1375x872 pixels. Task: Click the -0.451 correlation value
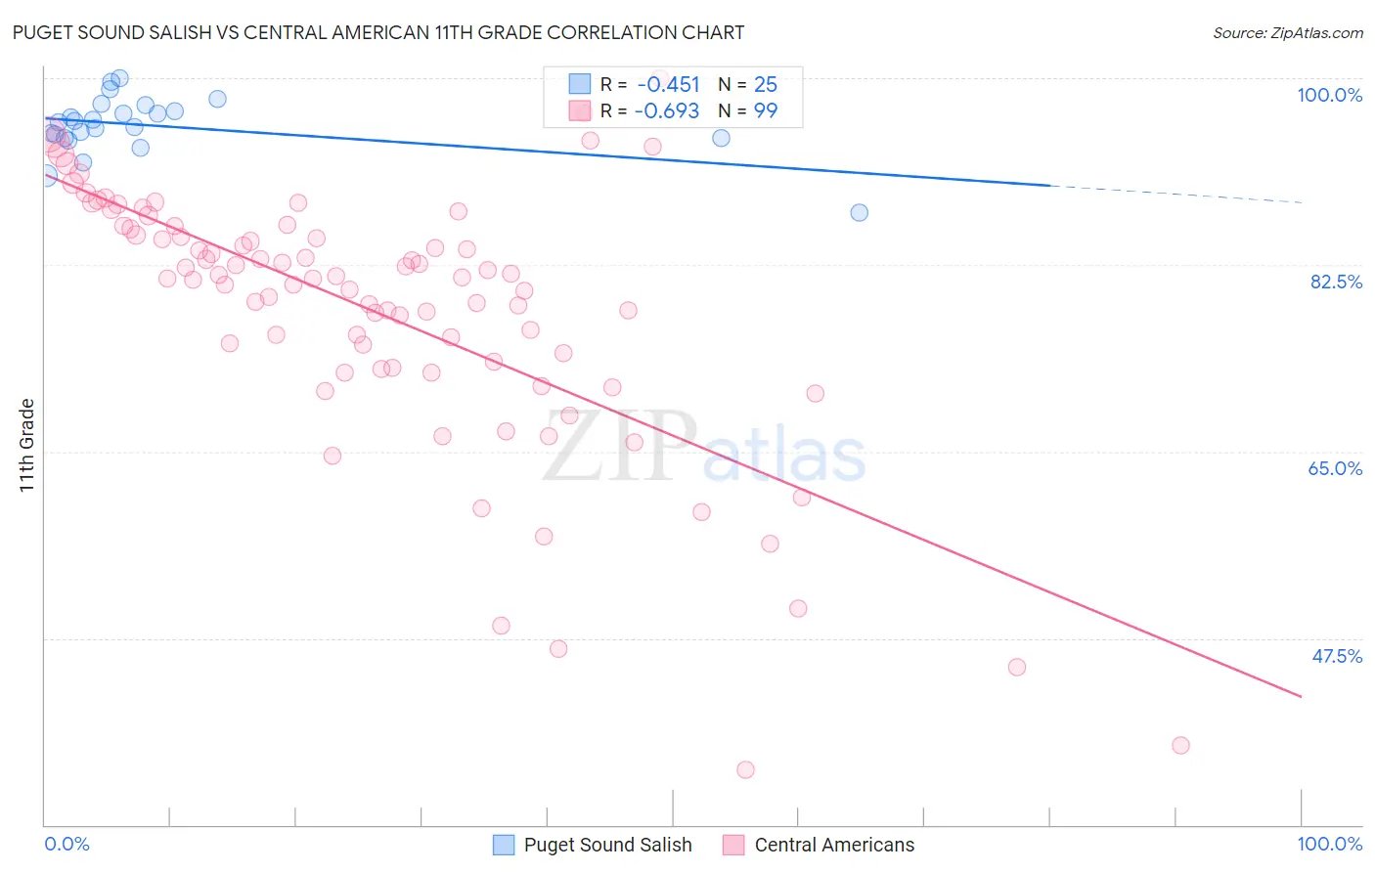(x=668, y=84)
